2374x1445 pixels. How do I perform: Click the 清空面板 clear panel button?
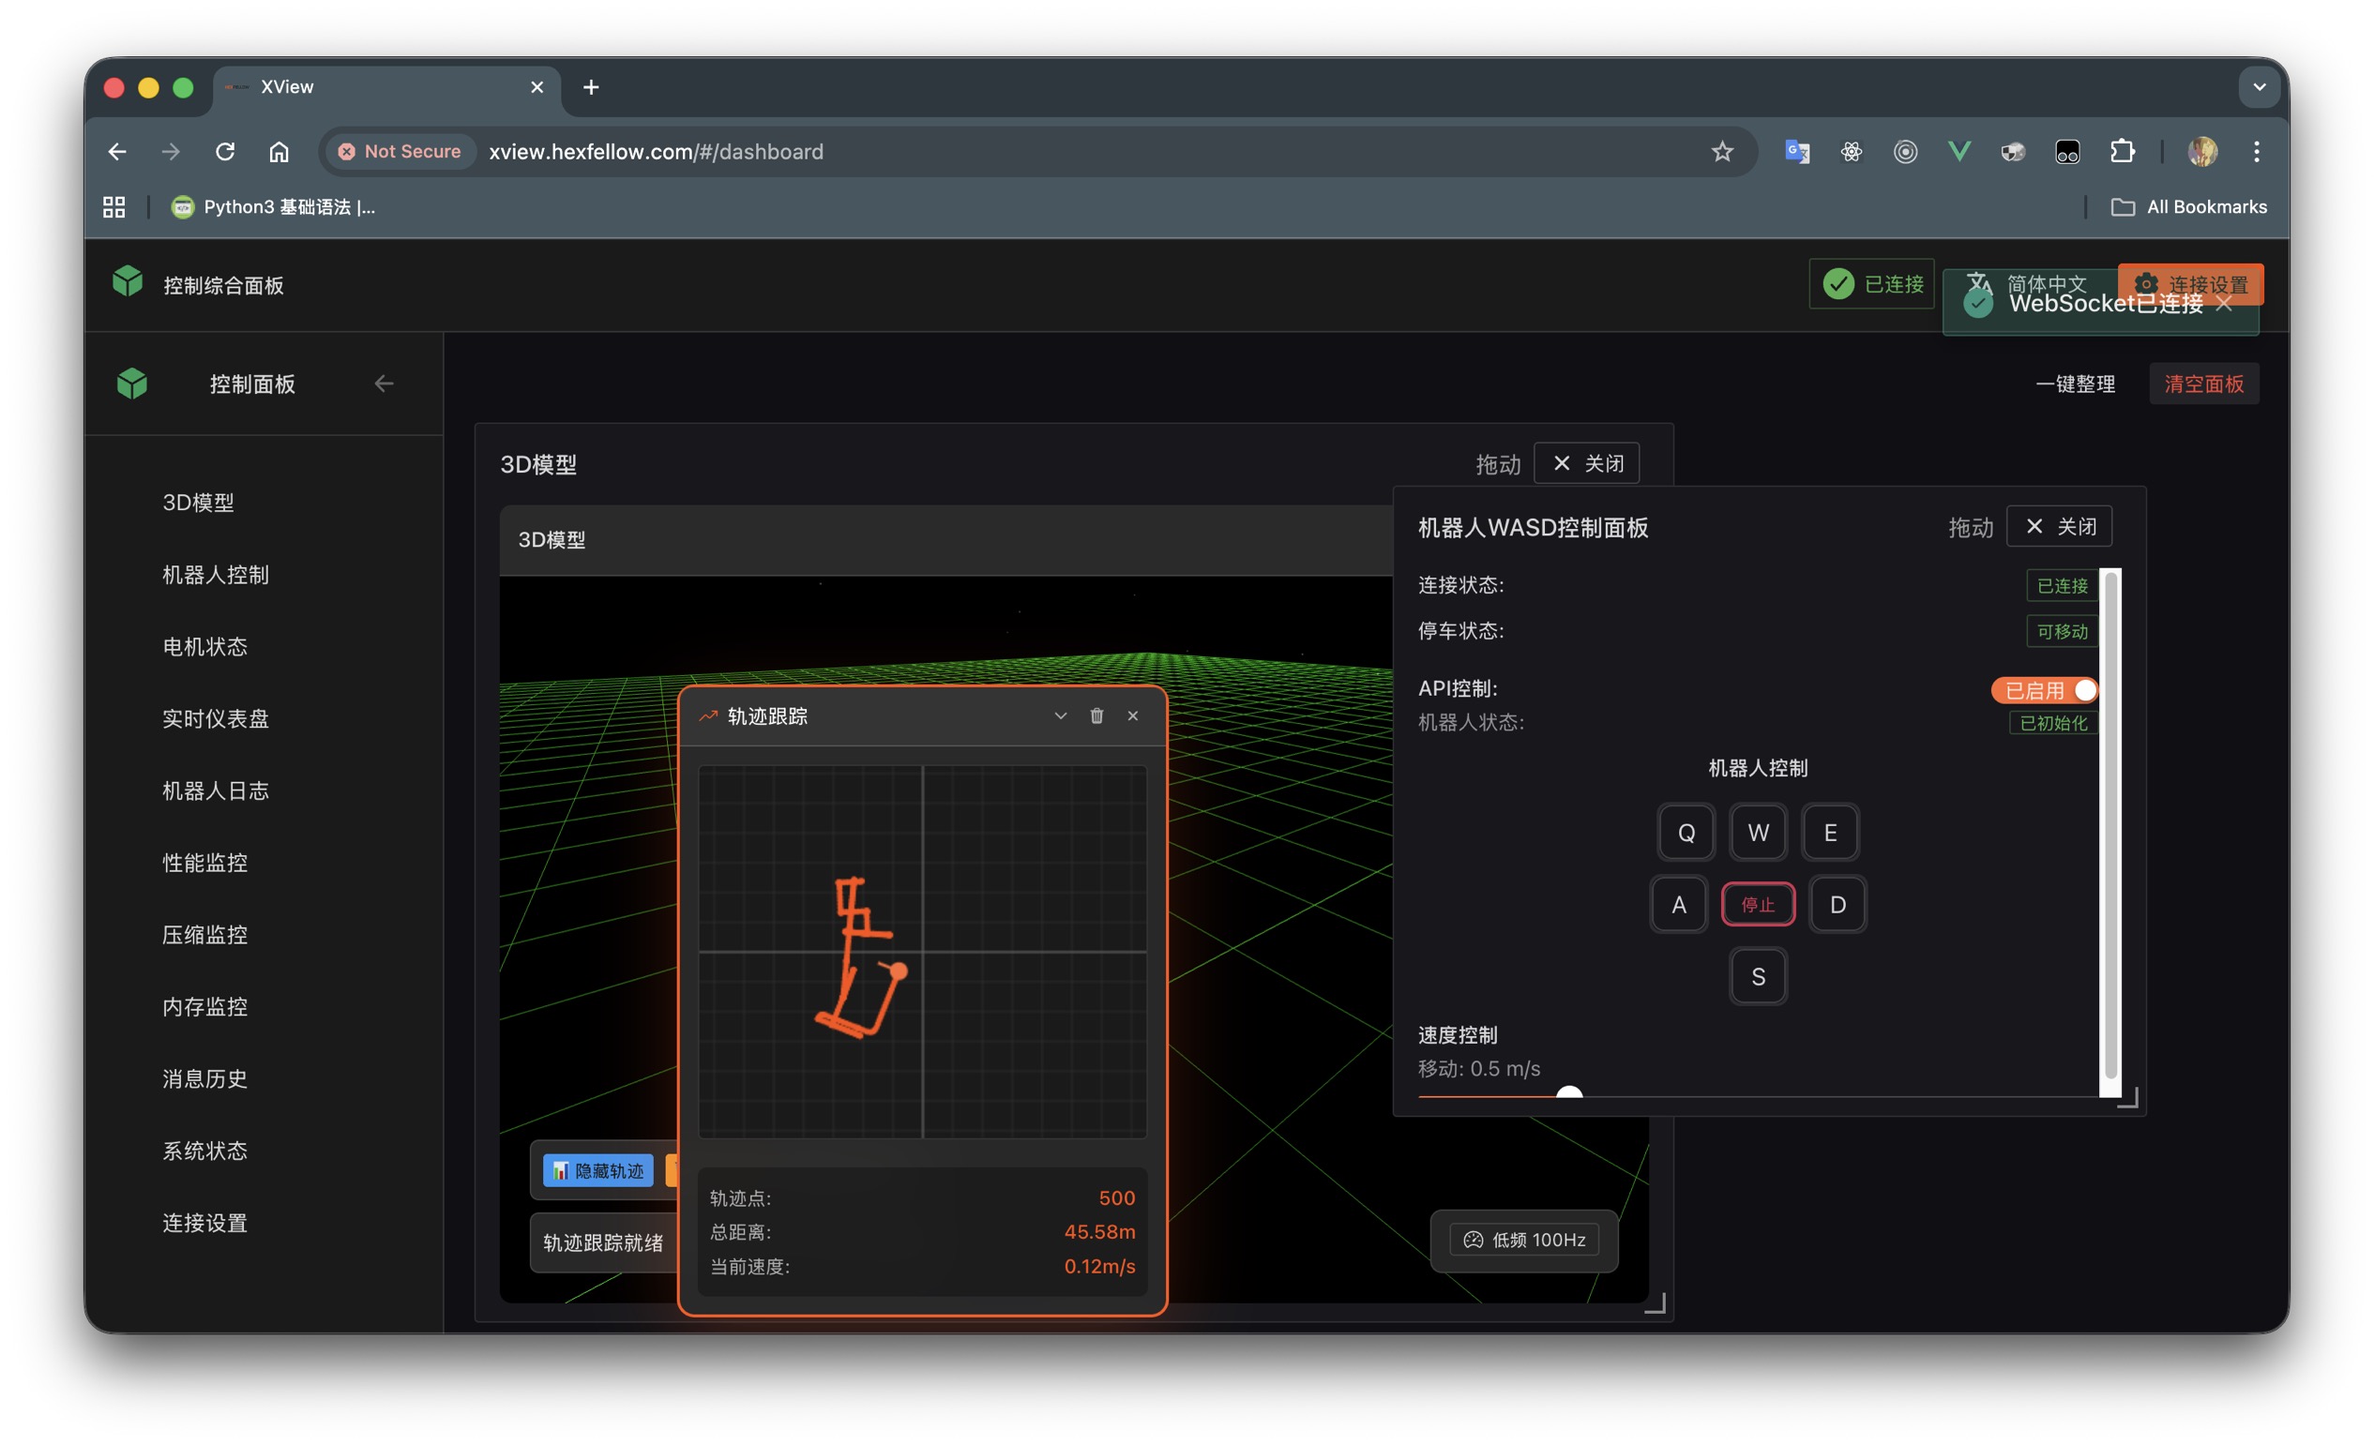tap(2203, 384)
